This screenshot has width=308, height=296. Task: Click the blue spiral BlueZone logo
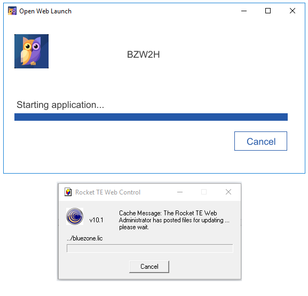pos(75,216)
